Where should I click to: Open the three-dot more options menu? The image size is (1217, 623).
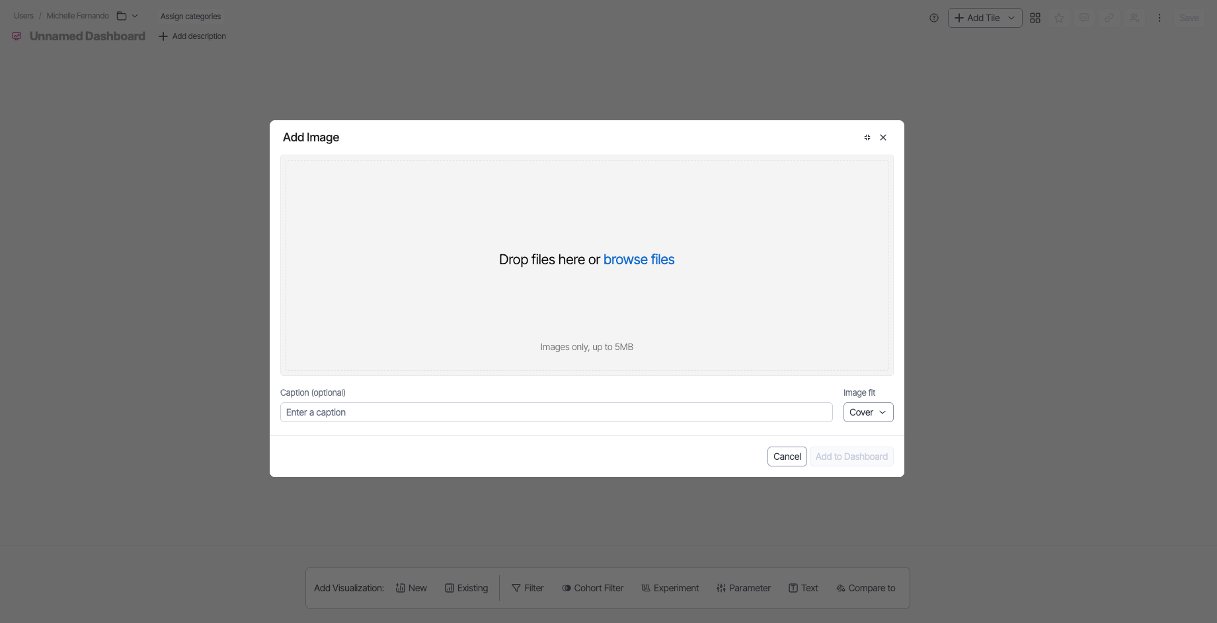[1159, 18]
